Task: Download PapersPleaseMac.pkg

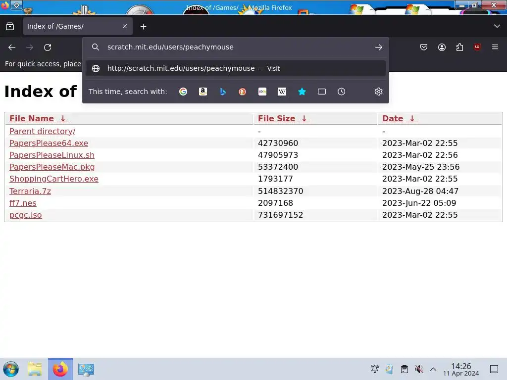Action: click(x=52, y=167)
